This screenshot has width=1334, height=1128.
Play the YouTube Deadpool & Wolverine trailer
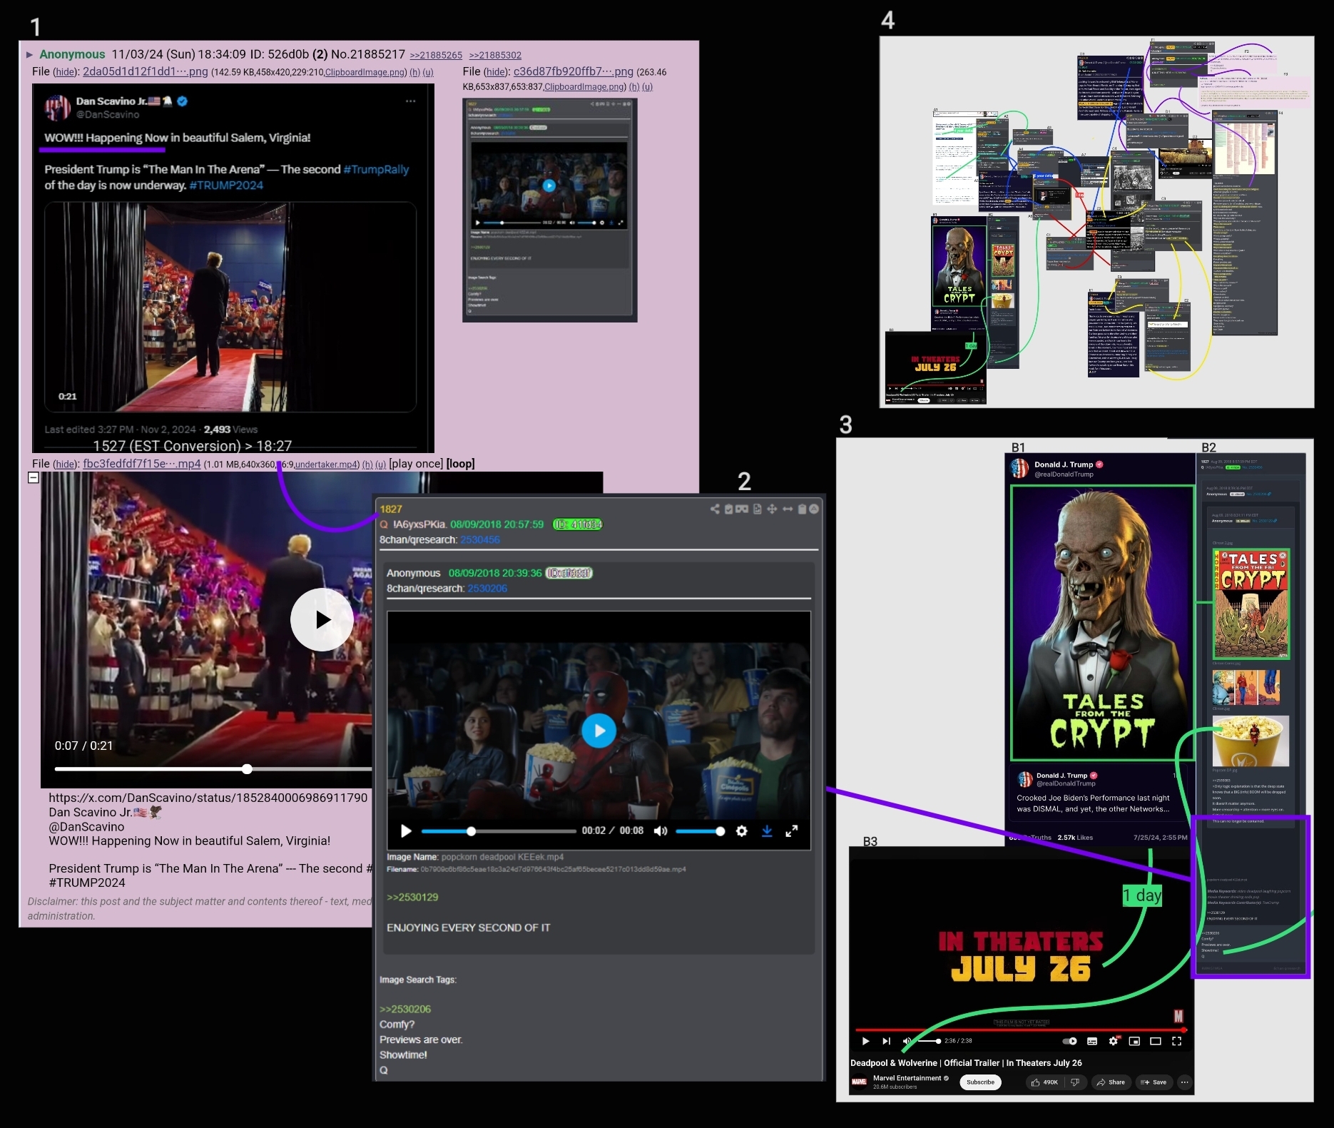pyautogui.click(x=865, y=1041)
